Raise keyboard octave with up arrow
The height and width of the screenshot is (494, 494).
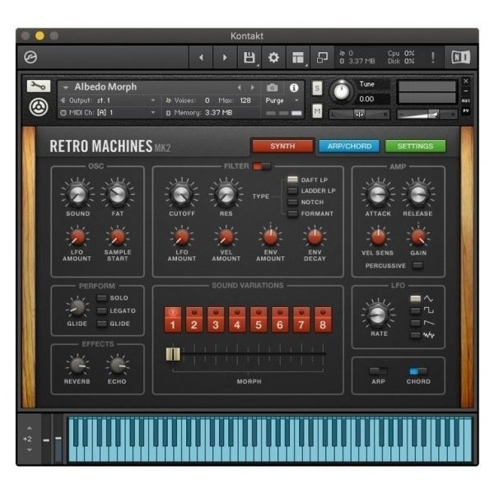(x=30, y=428)
